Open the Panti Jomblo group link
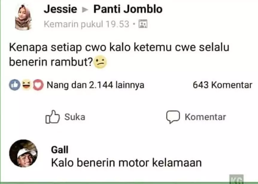The width and height of the screenshot is (258, 184). coord(128,9)
